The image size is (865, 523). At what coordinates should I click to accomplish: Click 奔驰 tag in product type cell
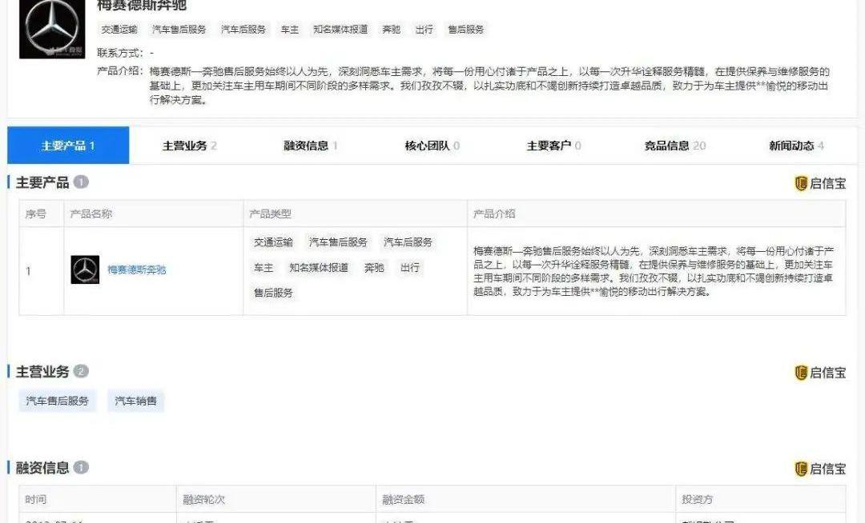(374, 268)
